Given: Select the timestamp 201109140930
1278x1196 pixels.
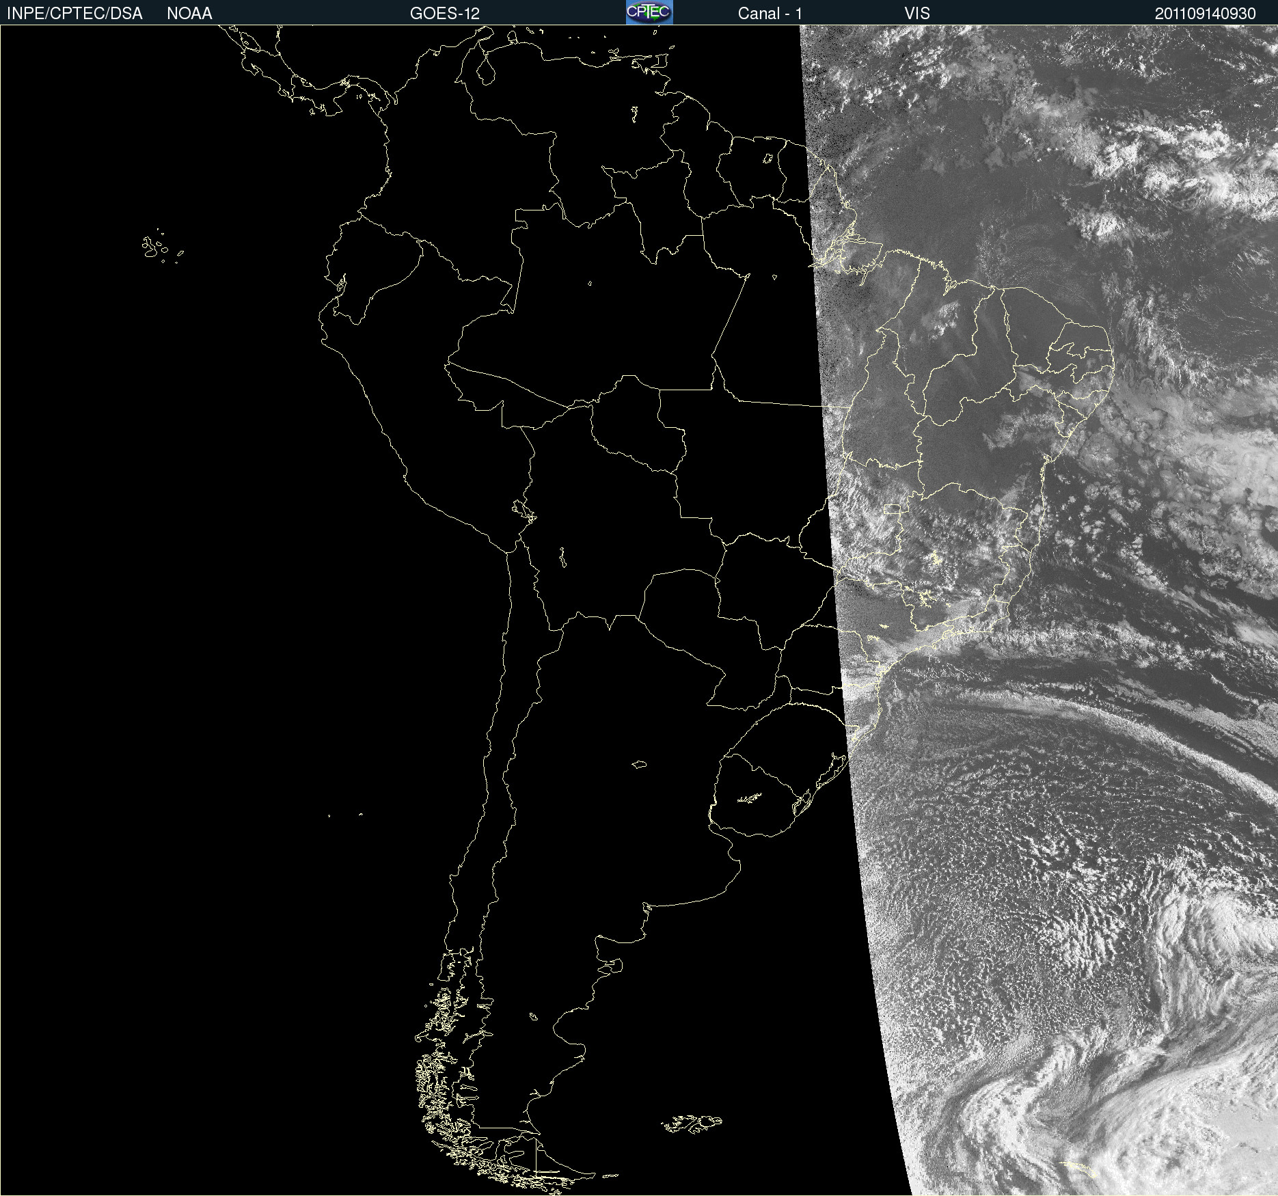Looking at the screenshot, I should coord(1206,14).
